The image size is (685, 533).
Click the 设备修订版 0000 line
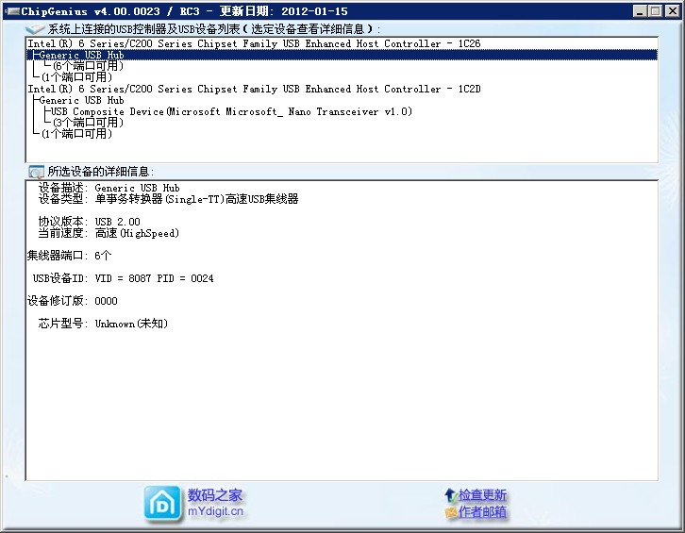72,301
